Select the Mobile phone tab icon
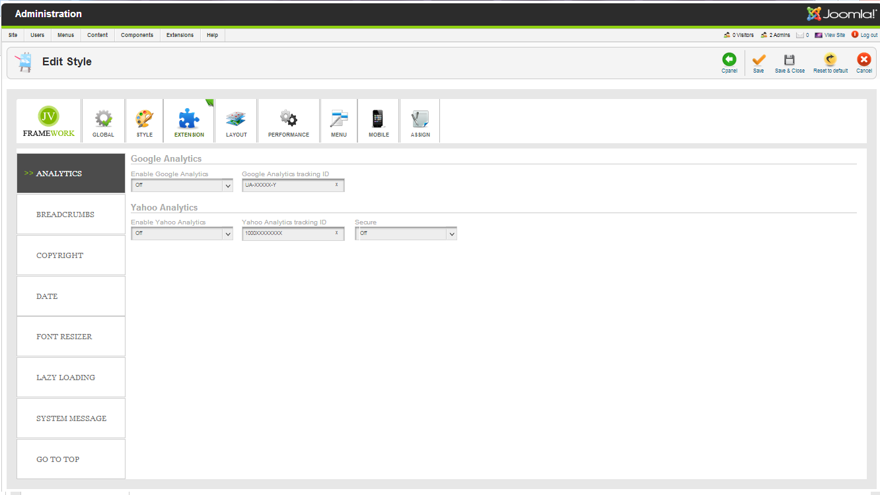 click(x=378, y=119)
